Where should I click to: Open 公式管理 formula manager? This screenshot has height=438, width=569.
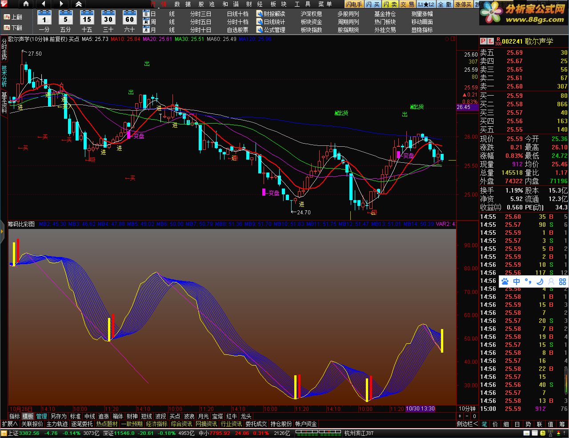(x=271, y=30)
